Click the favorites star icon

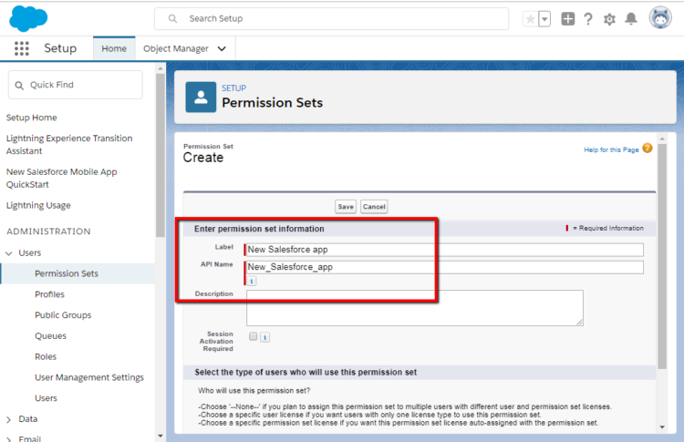530,19
